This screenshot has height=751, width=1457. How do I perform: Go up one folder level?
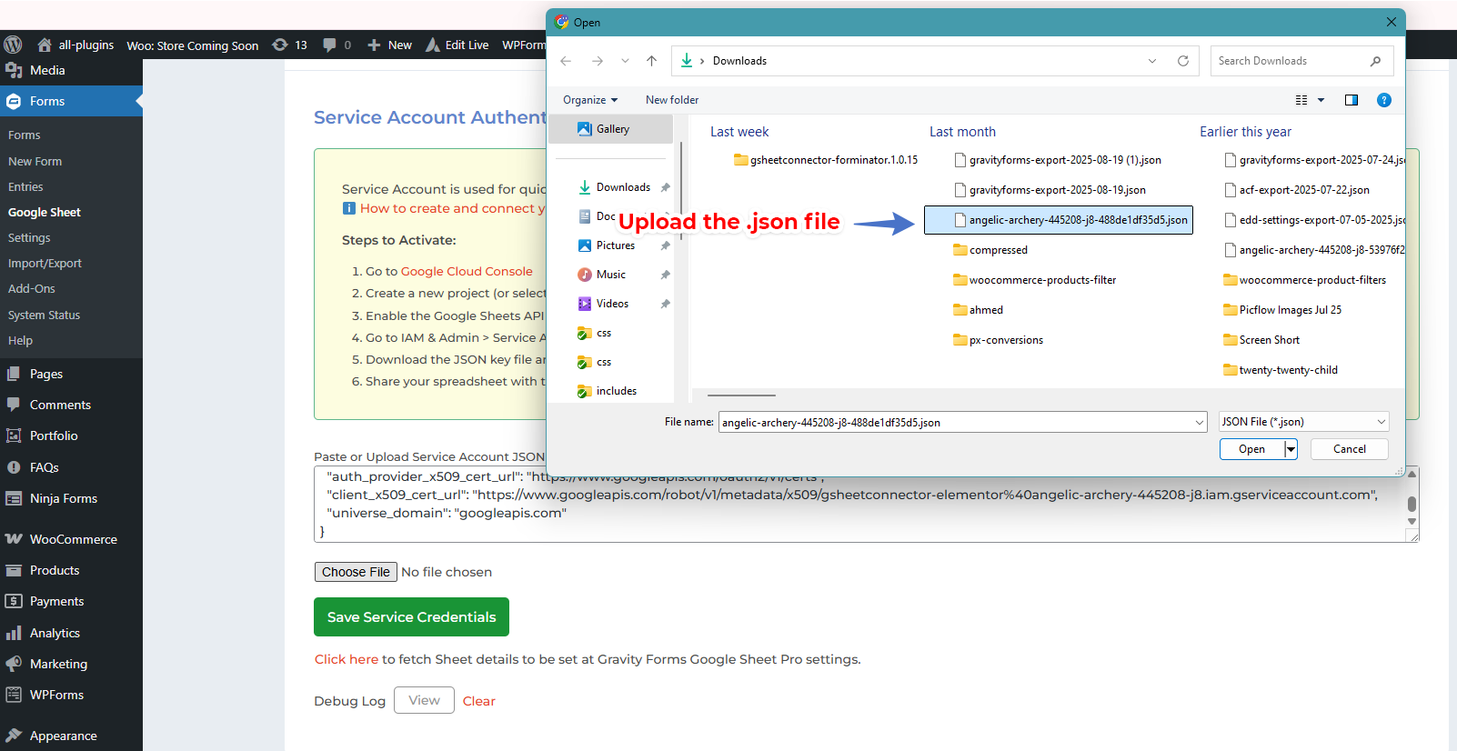tap(651, 61)
